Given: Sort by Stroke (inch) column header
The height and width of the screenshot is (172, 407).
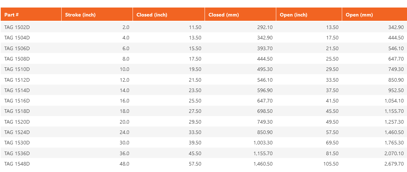Looking at the screenshot, I should pyautogui.click(x=80, y=15).
